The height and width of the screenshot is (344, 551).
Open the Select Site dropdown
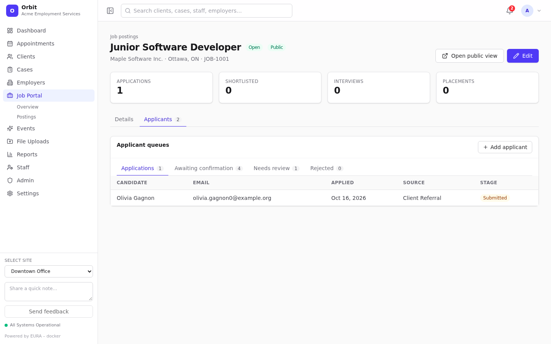(49, 271)
